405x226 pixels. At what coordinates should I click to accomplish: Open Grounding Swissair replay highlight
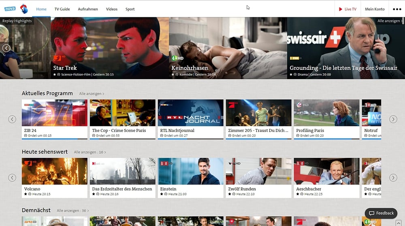click(346, 48)
